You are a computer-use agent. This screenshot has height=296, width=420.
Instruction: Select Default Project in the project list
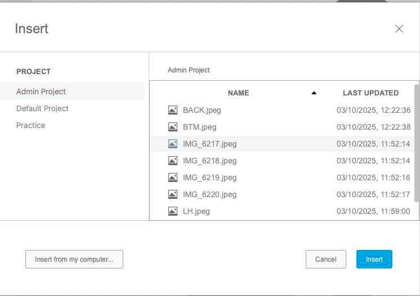pyautogui.click(x=42, y=108)
